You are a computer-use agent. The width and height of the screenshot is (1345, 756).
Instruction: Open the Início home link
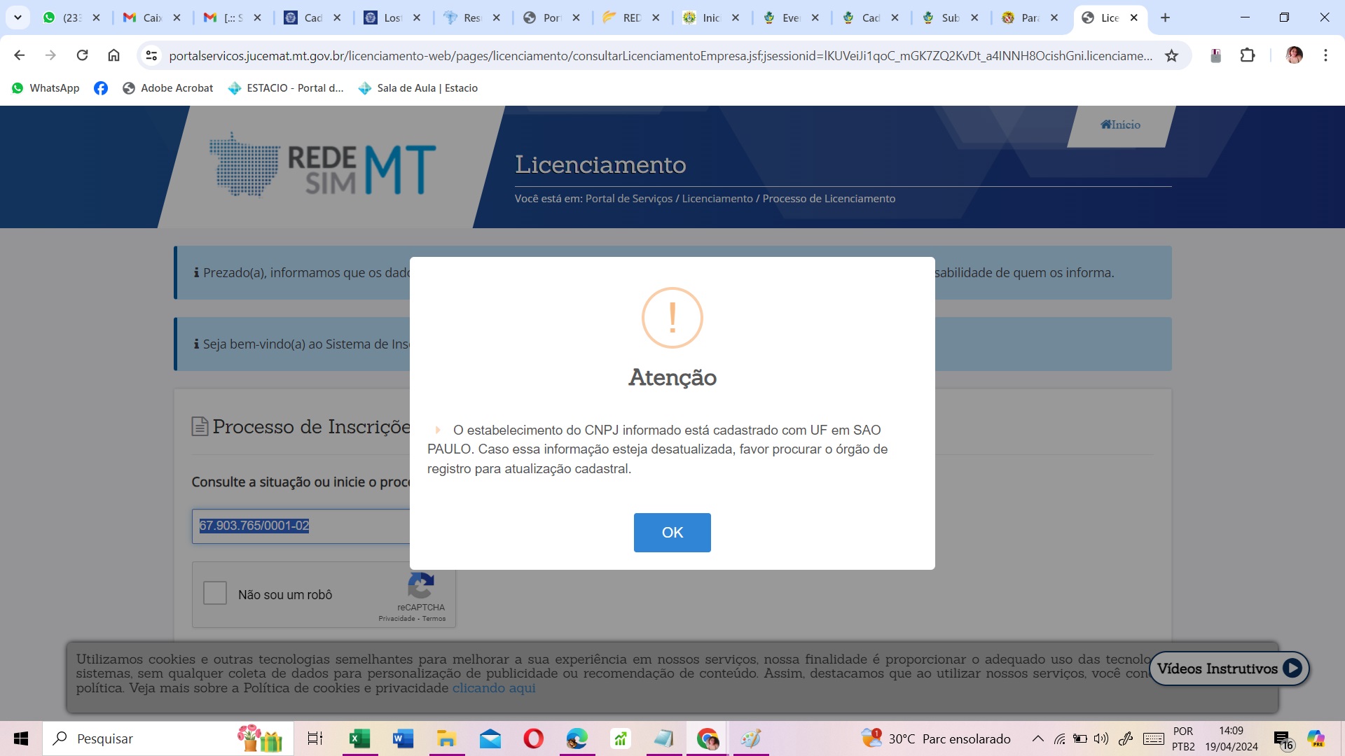(x=1120, y=125)
